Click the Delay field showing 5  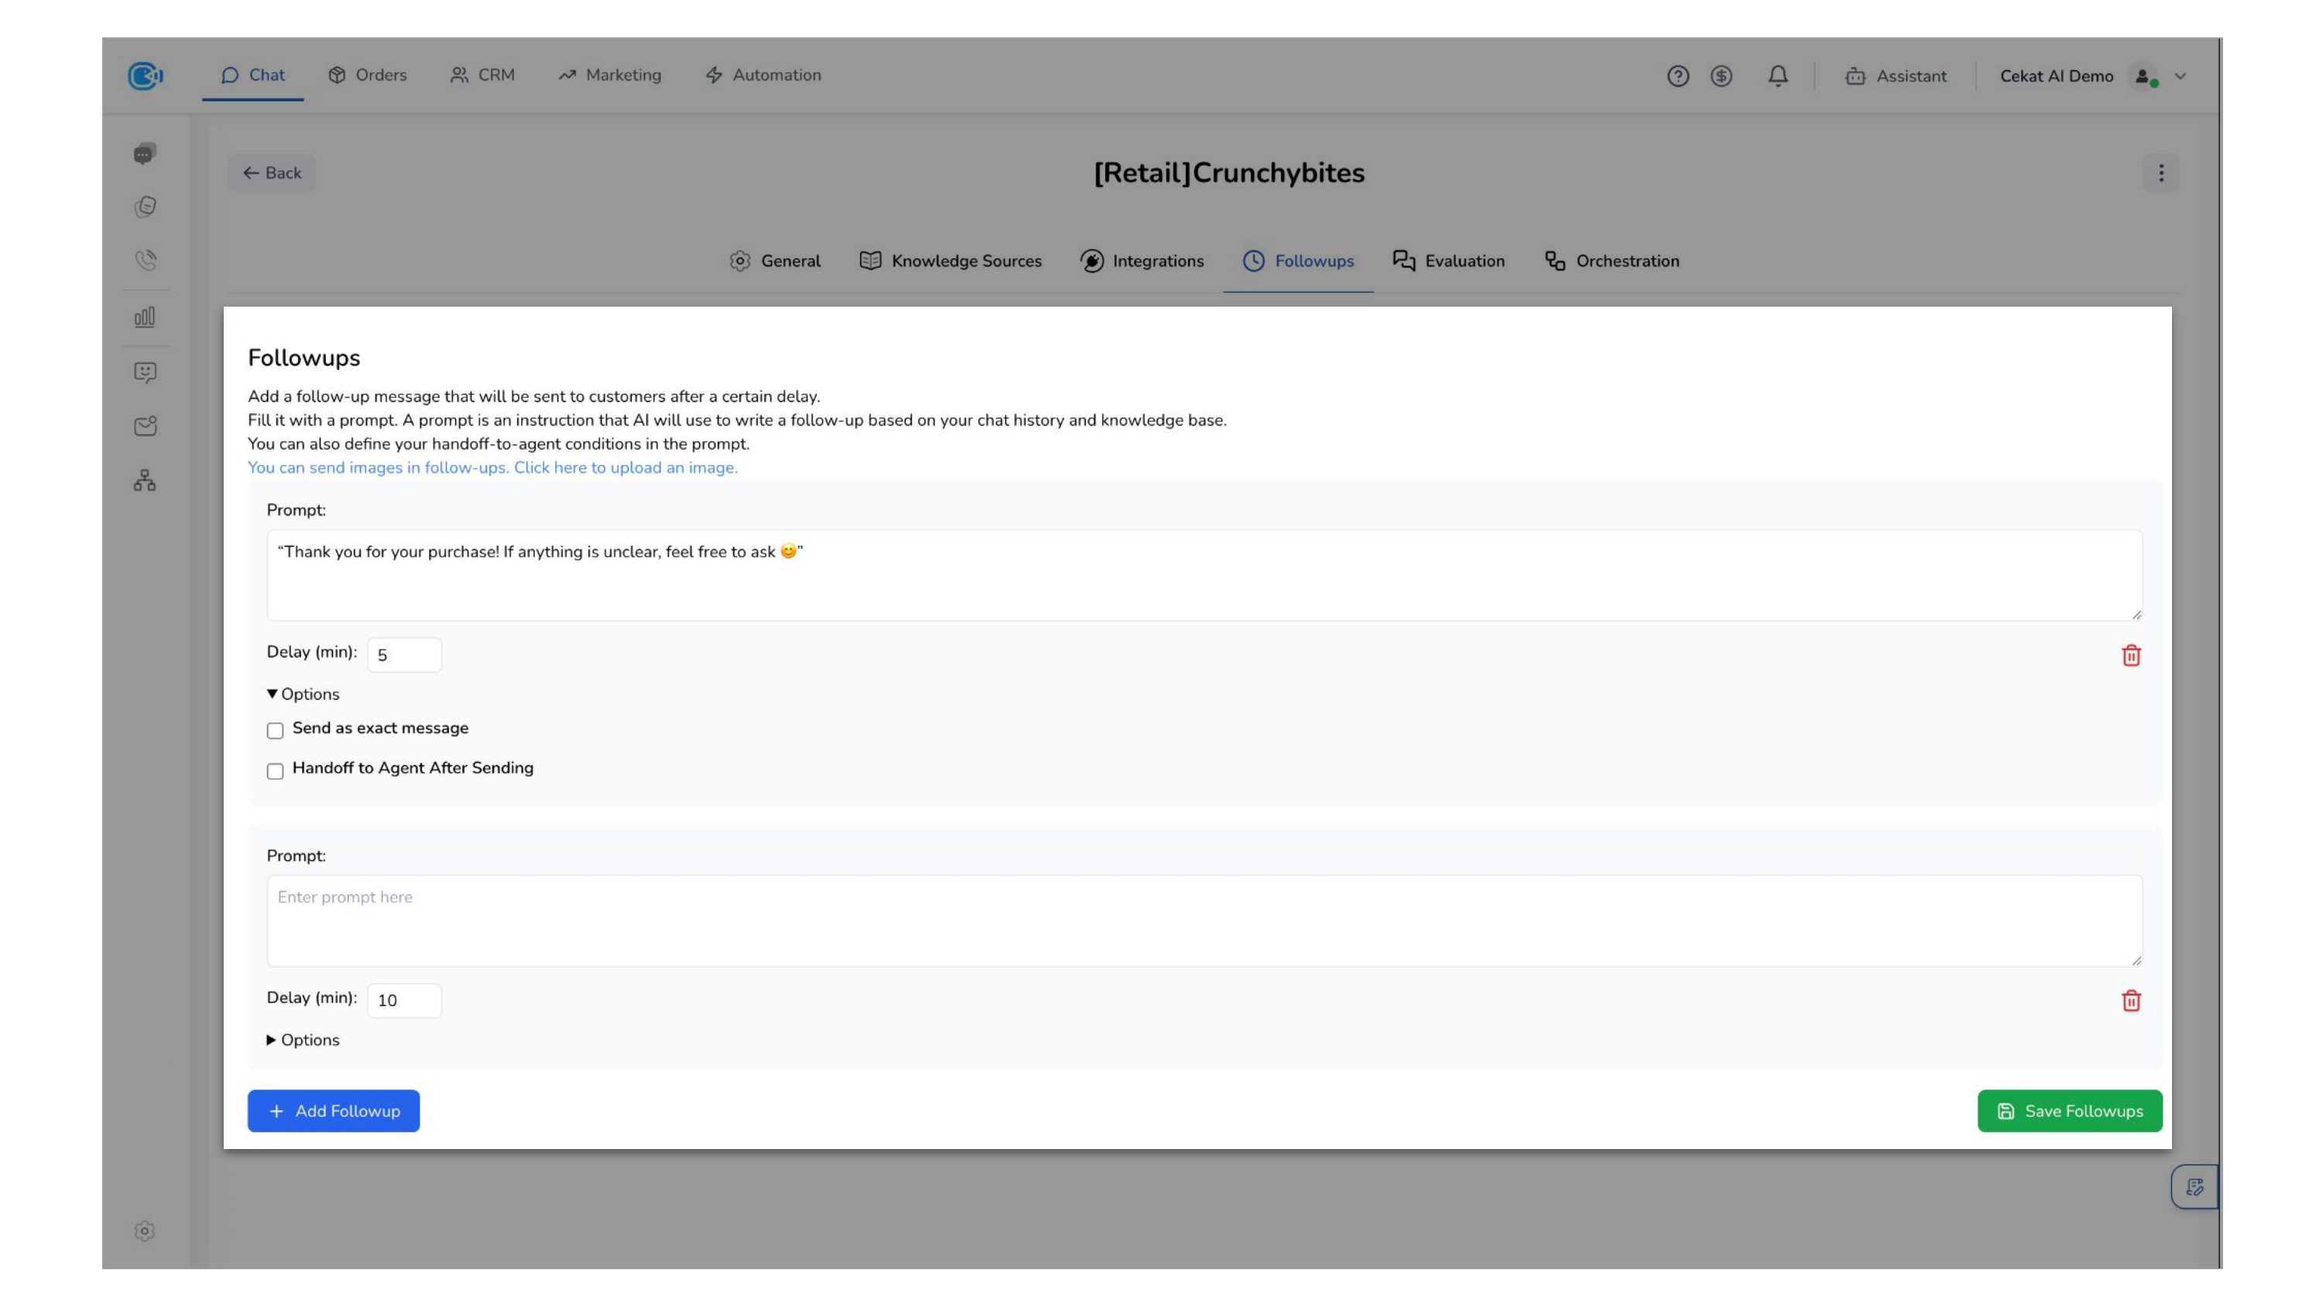pyautogui.click(x=404, y=655)
